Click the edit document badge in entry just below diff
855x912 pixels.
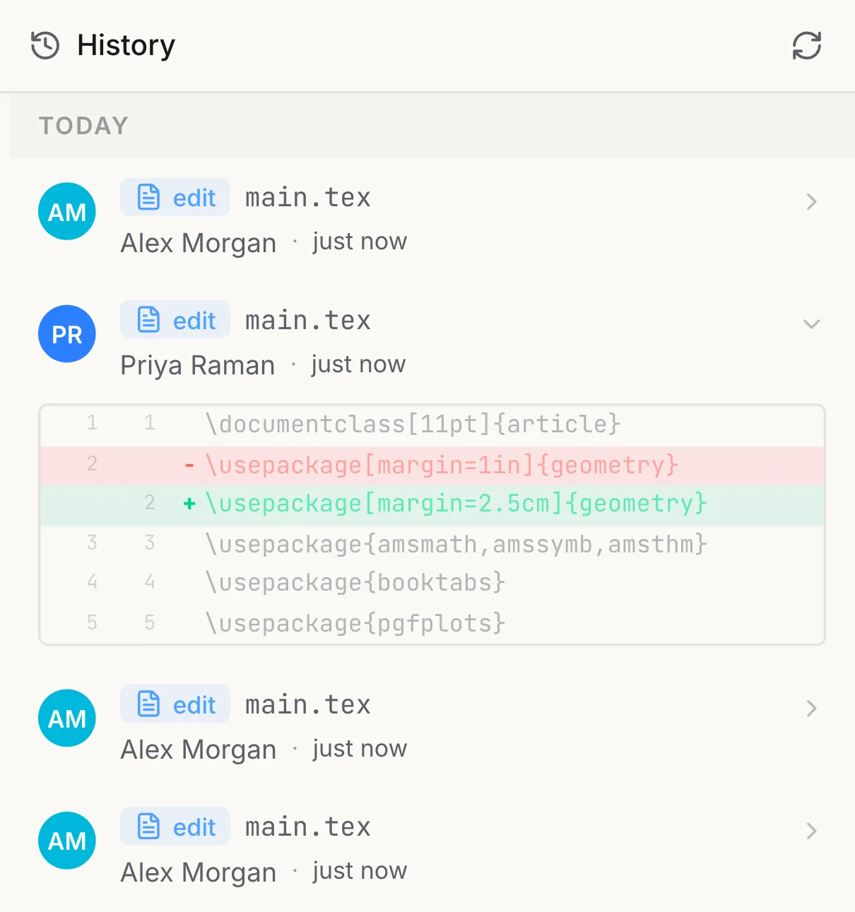pos(175,704)
